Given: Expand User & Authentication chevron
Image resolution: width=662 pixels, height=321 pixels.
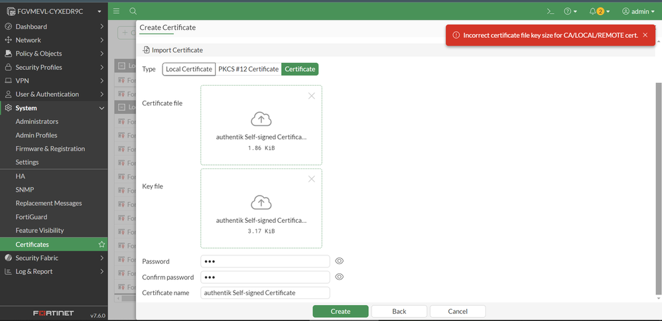Looking at the screenshot, I should (x=101, y=94).
